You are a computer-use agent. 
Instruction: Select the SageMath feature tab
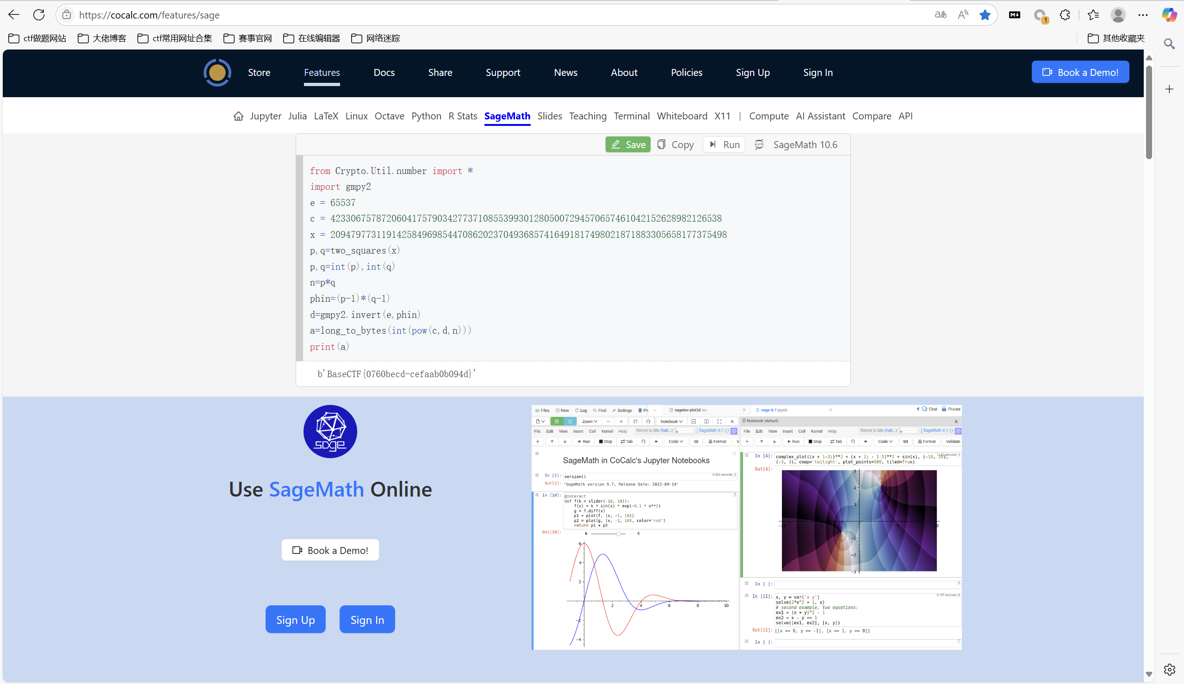(507, 116)
